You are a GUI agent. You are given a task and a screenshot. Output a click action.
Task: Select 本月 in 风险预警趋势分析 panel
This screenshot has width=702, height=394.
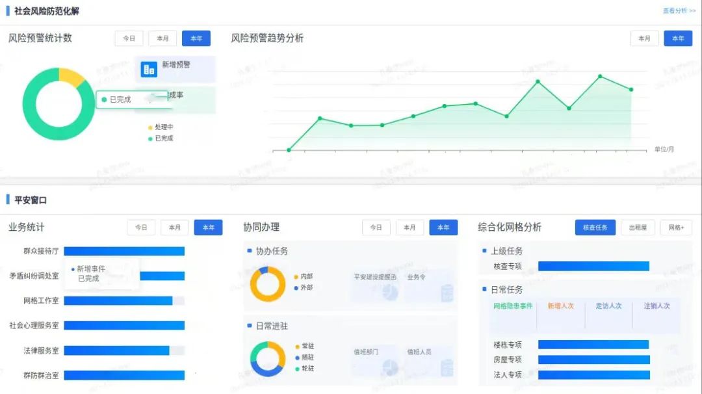click(x=644, y=38)
